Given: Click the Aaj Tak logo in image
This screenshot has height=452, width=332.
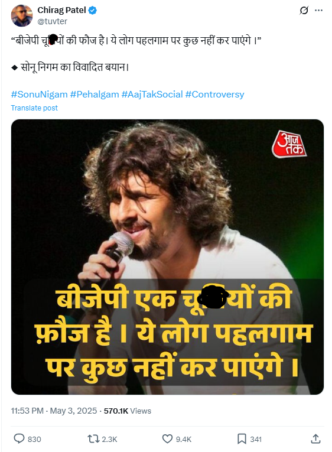Looking at the screenshot, I should point(289,144).
